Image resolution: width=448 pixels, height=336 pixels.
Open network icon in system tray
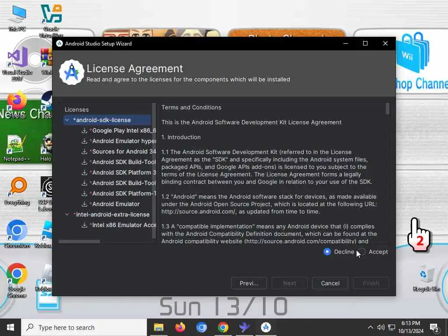[x=392, y=327]
